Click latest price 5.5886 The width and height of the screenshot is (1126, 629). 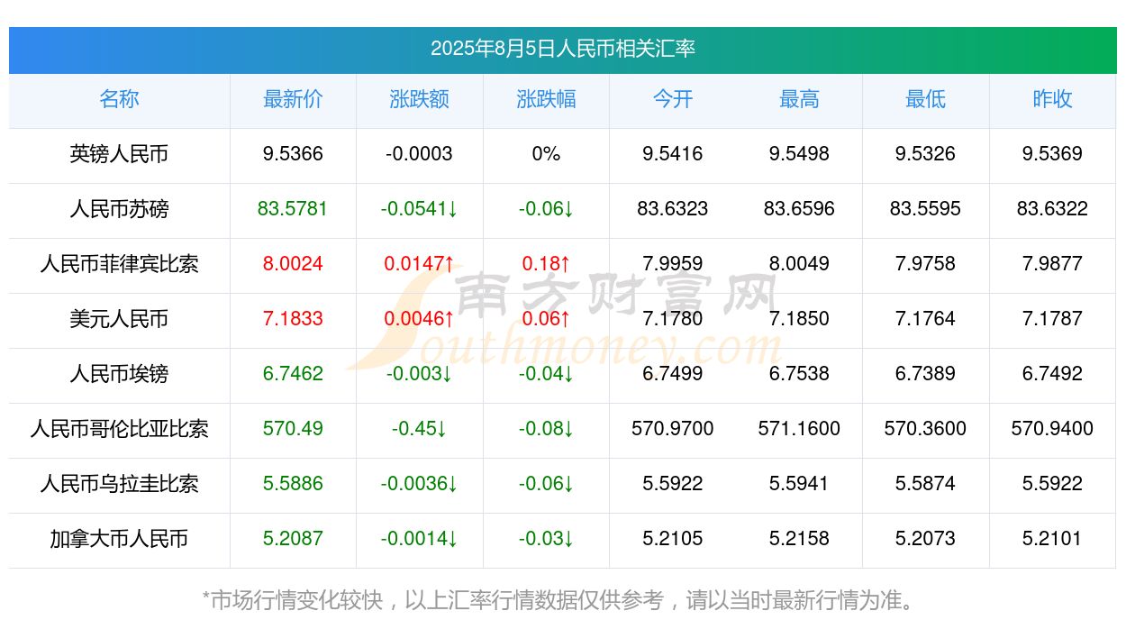click(x=293, y=484)
